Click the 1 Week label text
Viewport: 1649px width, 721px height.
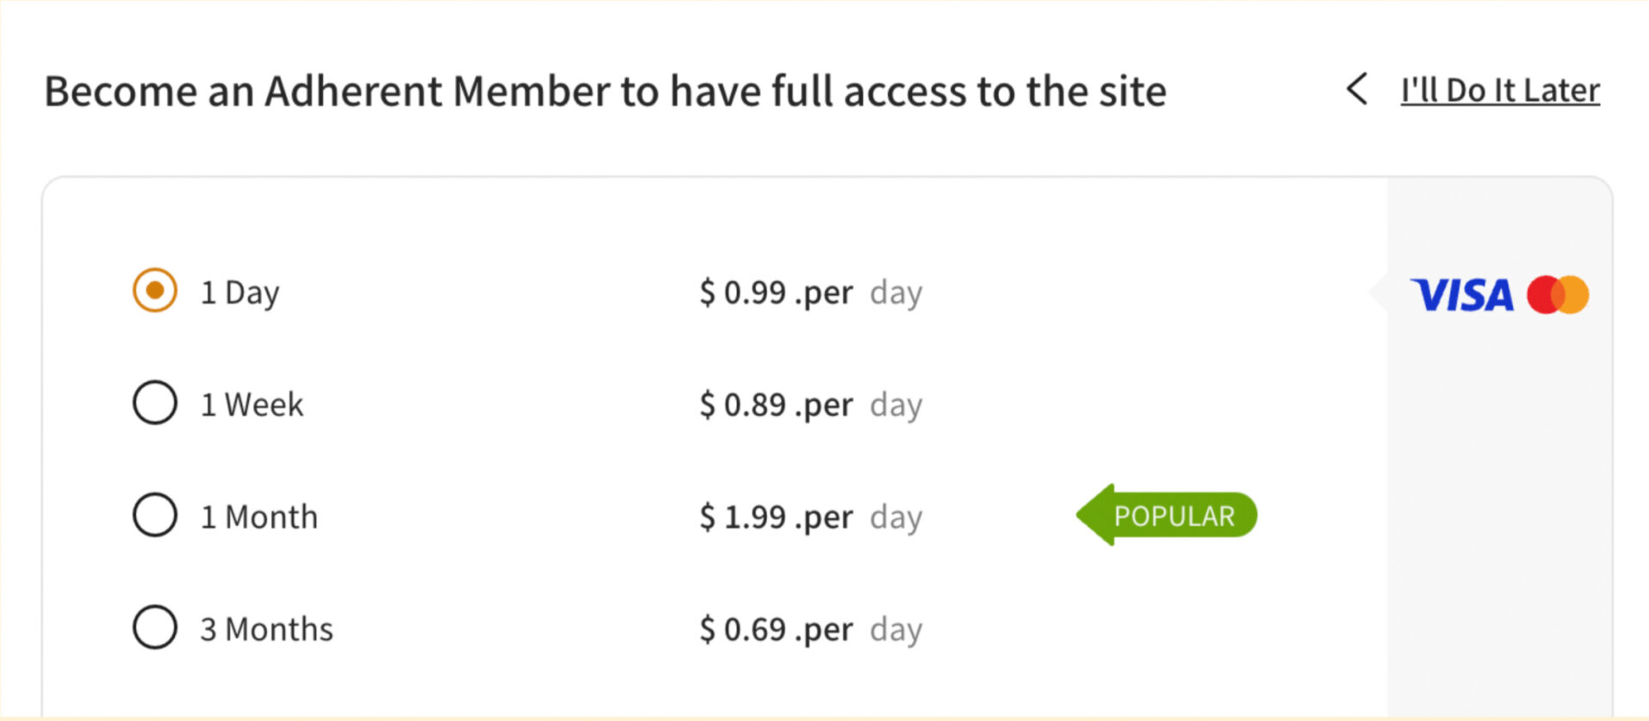point(252,403)
